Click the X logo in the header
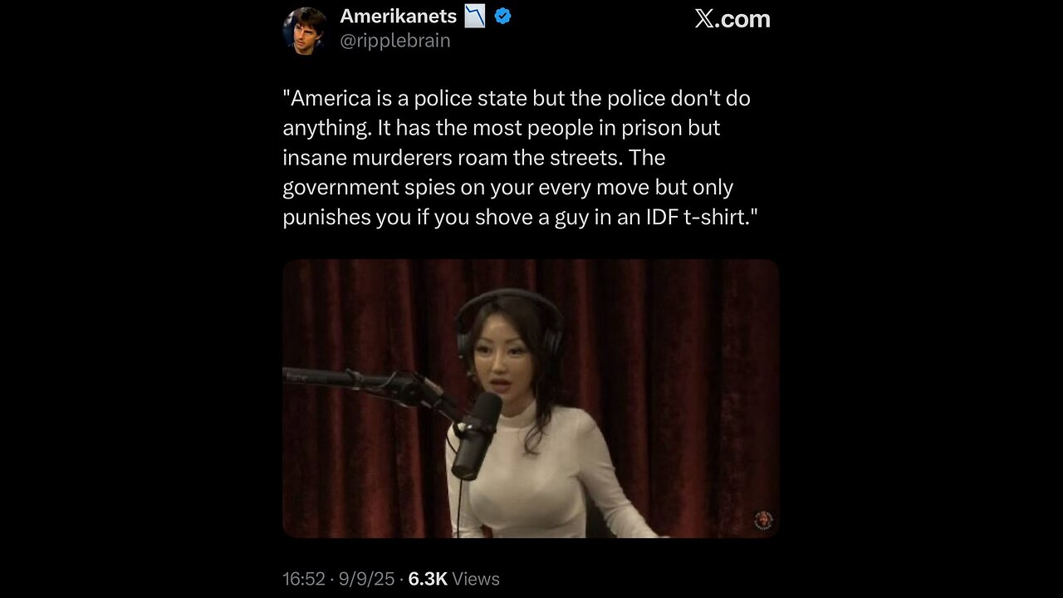 point(704,19)
